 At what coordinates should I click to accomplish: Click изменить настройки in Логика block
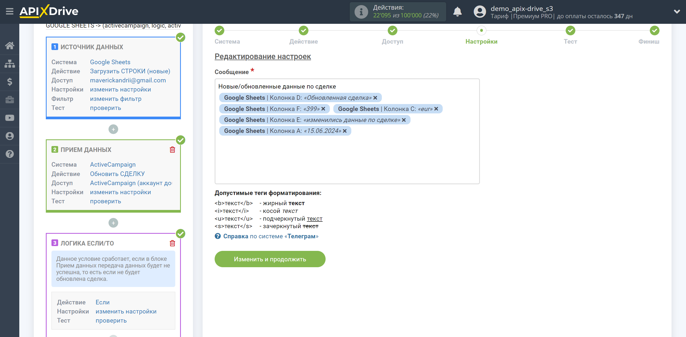(126, 311)
